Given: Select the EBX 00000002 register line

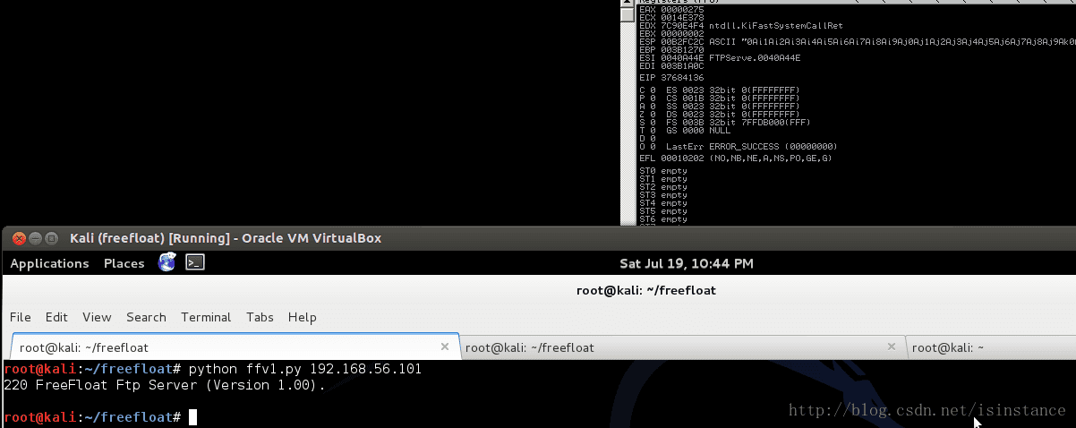Looking at the screenshot, I should tap(671, 34).
